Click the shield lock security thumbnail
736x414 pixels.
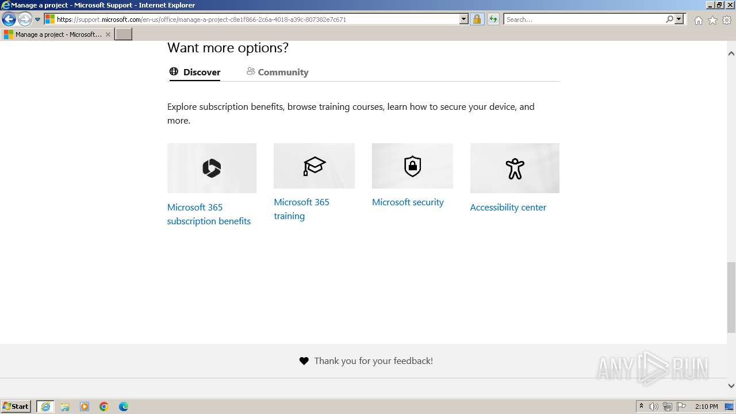click(x=412, y=166)
